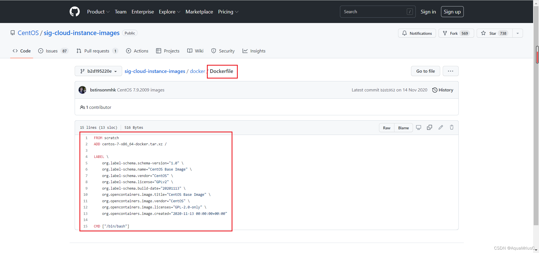The image size is (539, 253).
Task: Open the fork count 569
Action: pyautogui.click(x=465, y=33)
